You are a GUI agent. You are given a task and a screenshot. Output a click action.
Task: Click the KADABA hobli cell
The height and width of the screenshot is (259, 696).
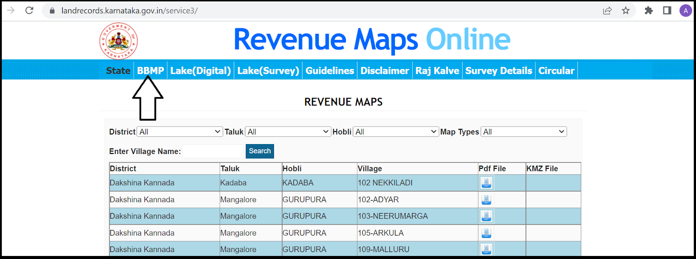(319, 183)
